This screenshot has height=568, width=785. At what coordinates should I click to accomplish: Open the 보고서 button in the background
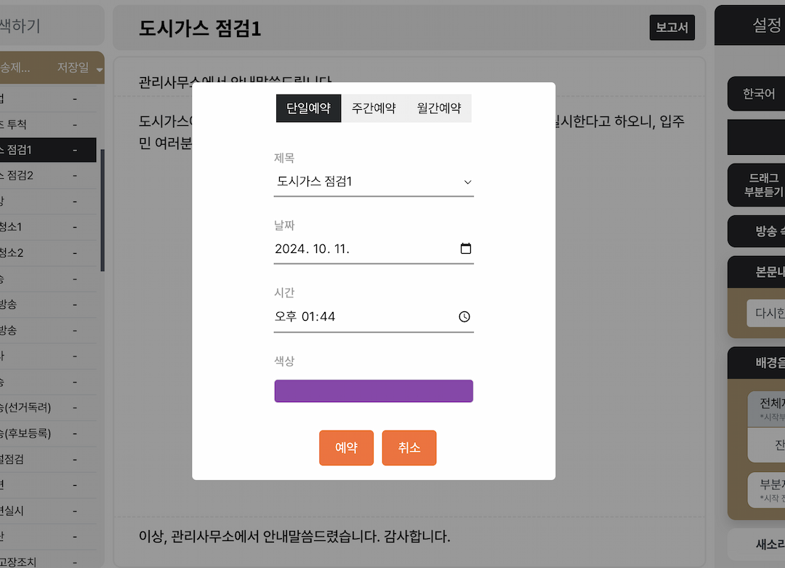pyautogui.click(x=672, y=28)
